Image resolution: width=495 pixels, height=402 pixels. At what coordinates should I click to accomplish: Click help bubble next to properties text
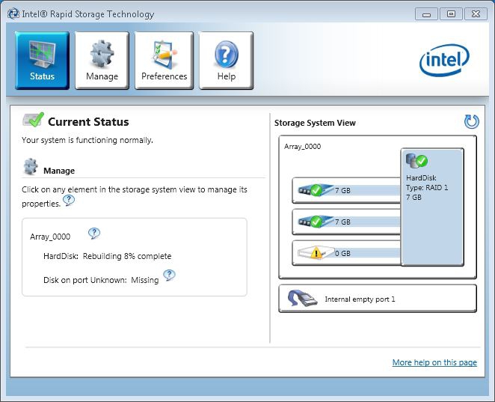[x=69, y=201]
